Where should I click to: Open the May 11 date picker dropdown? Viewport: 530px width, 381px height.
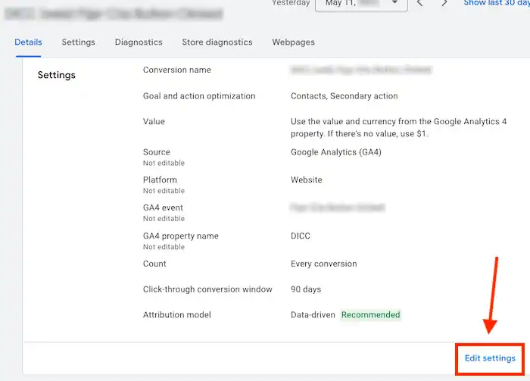pyautogui.click(x=361, y=4)
